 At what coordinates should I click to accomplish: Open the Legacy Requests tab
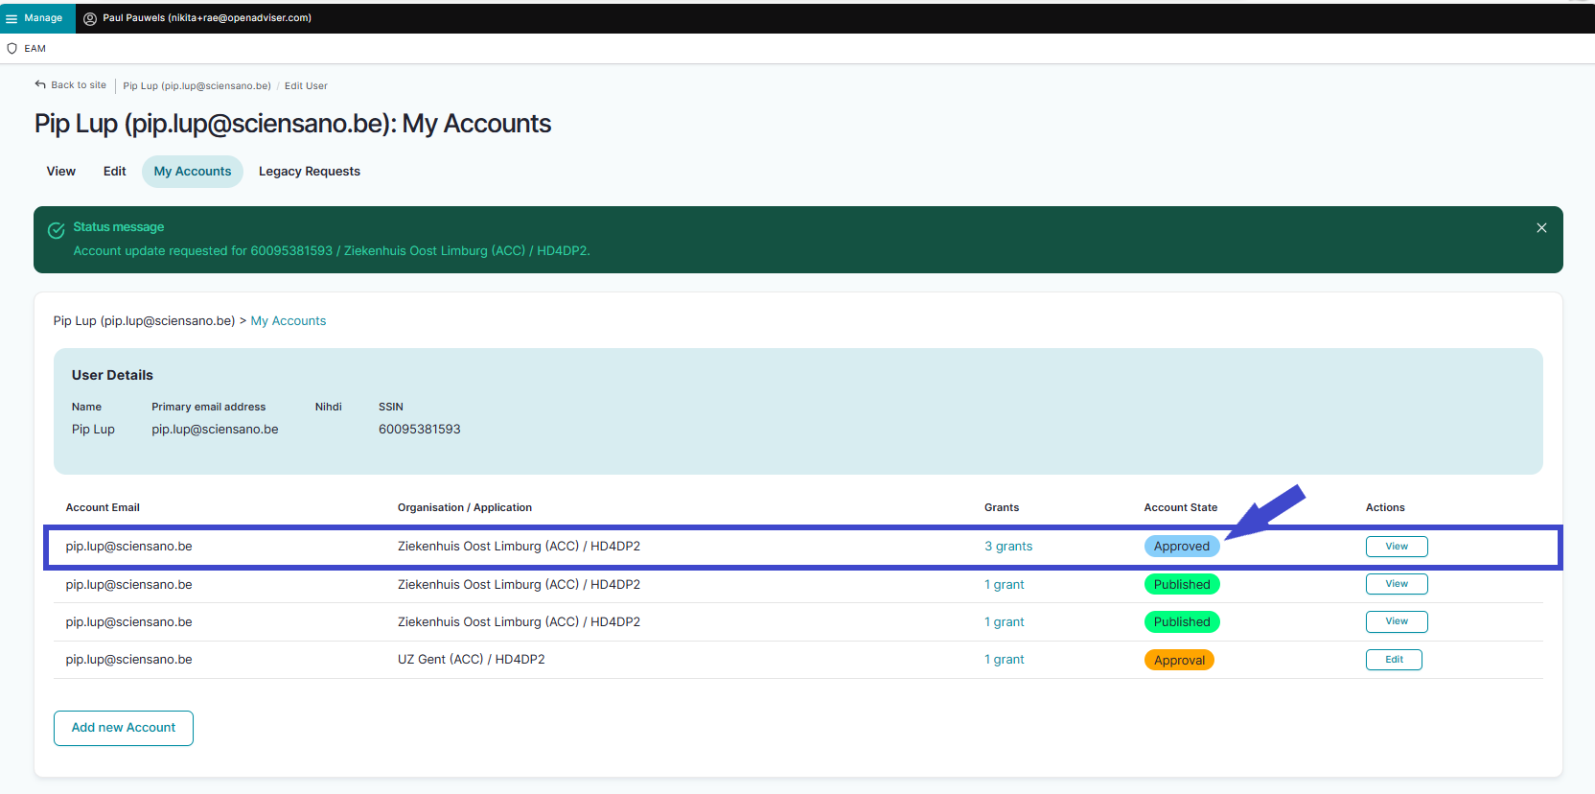click(309, 172)
